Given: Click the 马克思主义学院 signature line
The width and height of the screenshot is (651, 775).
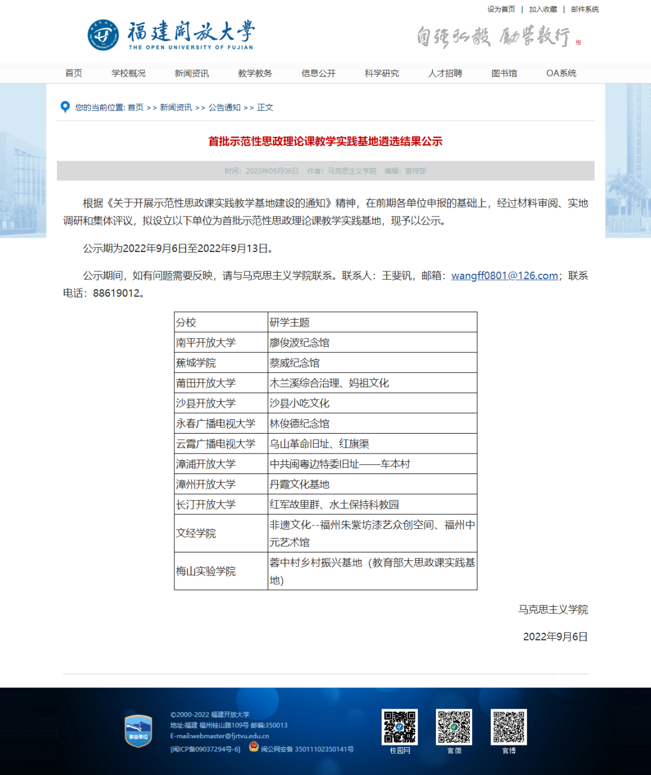Looking at the screenshot, I should (553, 610).
